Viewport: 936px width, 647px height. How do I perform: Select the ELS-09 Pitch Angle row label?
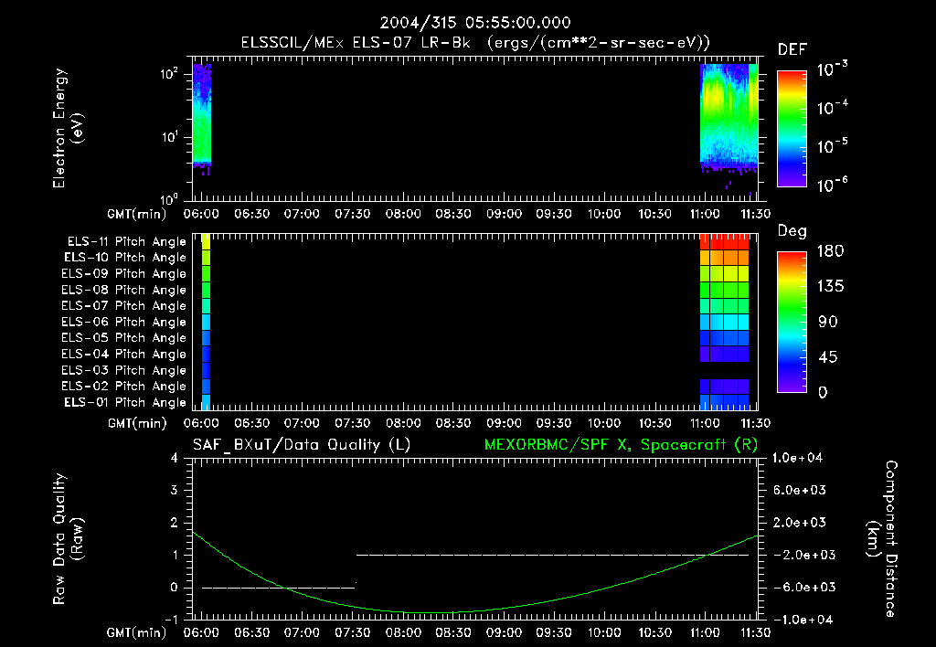pyautogui.click(x=123, y=274)
